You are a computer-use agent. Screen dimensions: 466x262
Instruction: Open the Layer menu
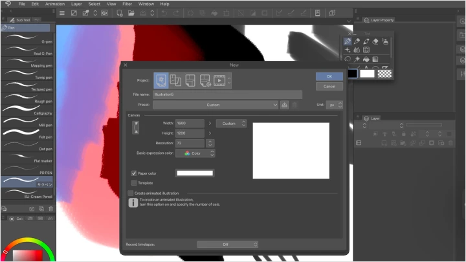tap(76, 4)
